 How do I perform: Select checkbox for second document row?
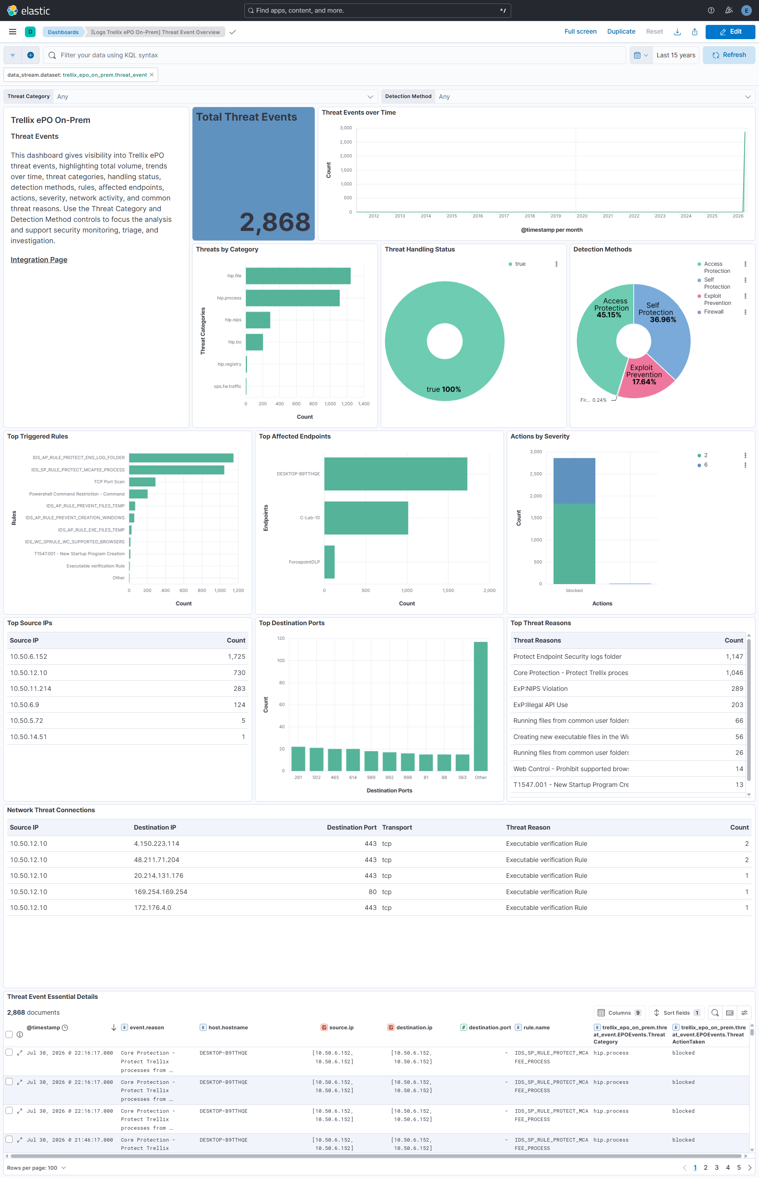pos(9,1082)
